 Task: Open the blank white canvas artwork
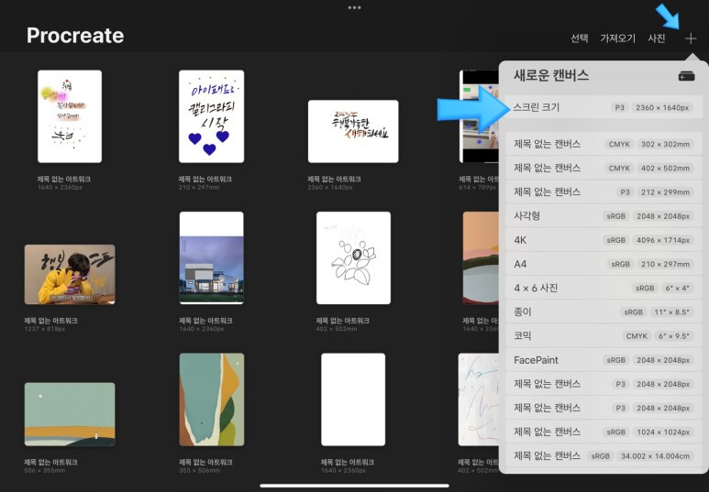coord(353,399)
